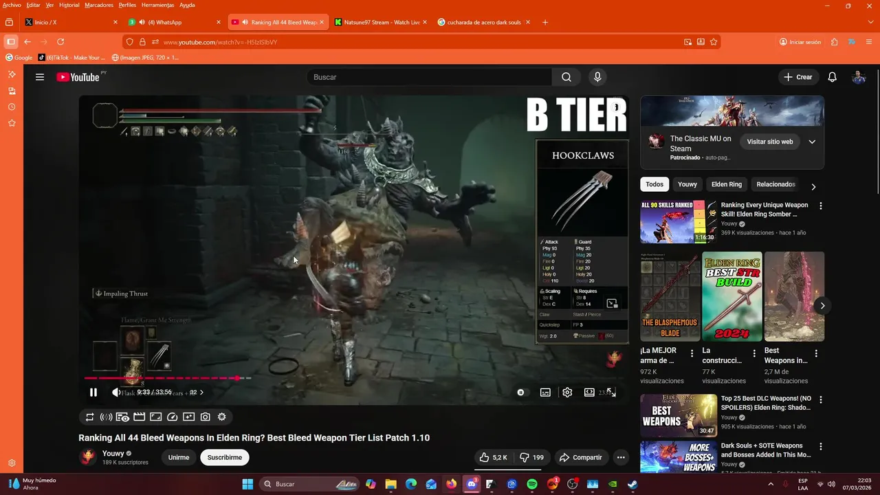This screenshot has height=495, width=880.
Task: Like the video (5,2 K)
Action: click(x=494, y=457)
